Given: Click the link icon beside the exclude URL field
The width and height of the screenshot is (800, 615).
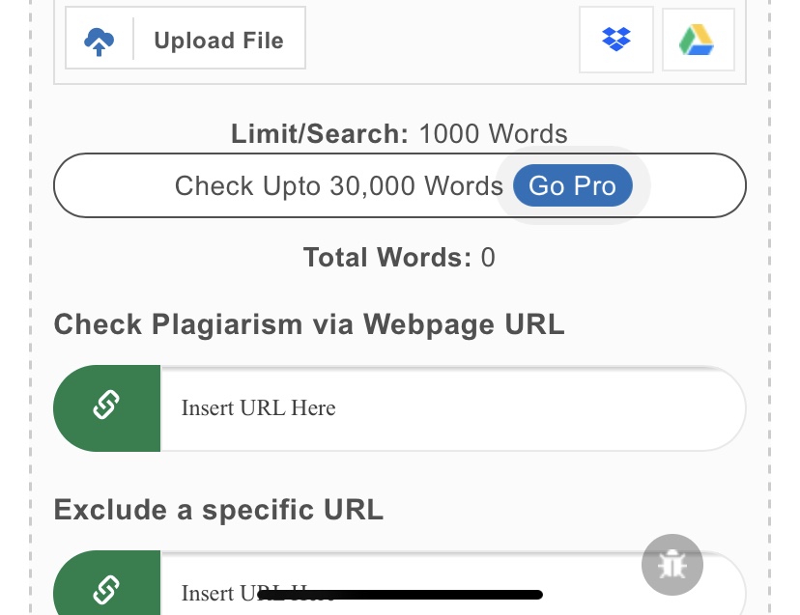Looking at the screenshot, I should pyautogui.click(x=106, y=587).
